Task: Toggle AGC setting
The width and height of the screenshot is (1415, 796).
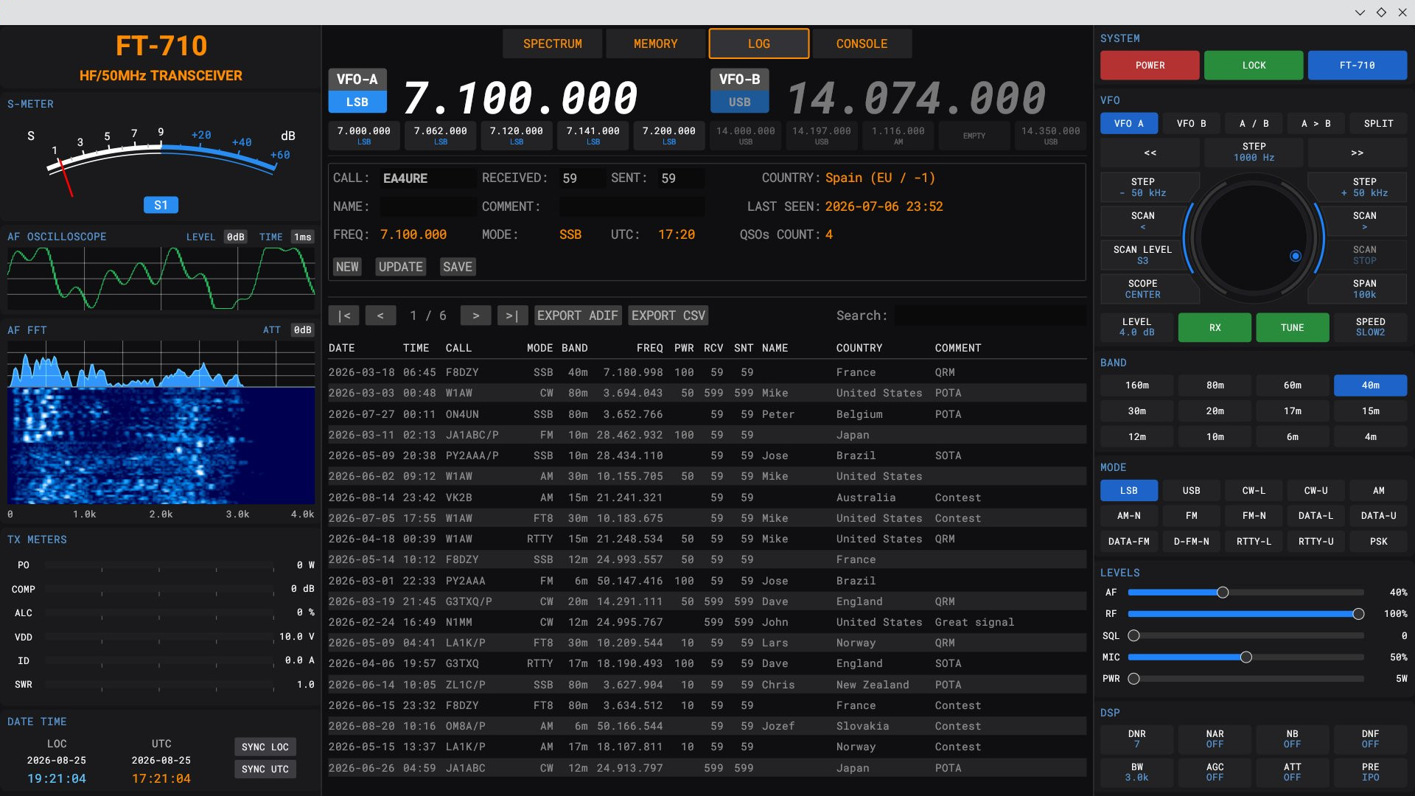Action: (1215, 772)
